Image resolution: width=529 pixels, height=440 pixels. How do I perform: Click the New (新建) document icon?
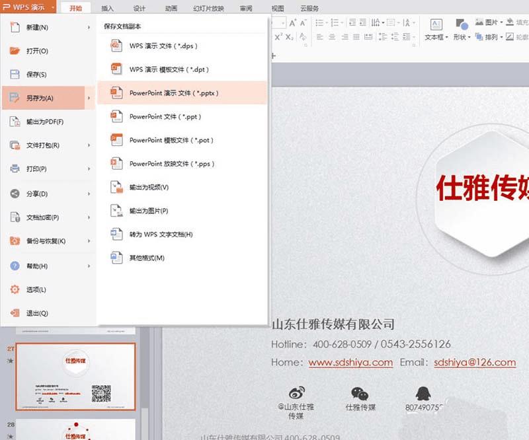tap(15, 27)
